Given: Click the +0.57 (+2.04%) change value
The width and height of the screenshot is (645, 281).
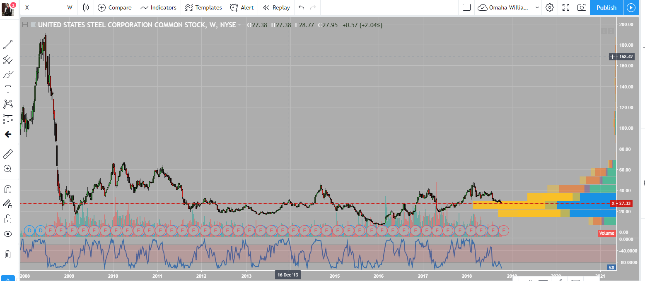Looking at the screenshot, I should (362, 25).
